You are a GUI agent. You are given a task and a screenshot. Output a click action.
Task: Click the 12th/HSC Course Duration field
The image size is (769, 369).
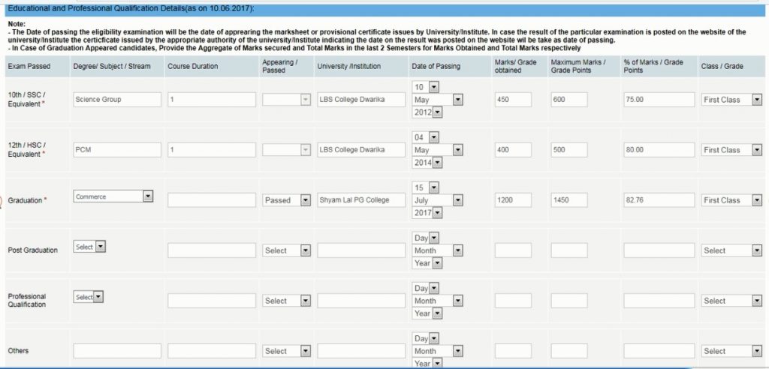point(212,150)
